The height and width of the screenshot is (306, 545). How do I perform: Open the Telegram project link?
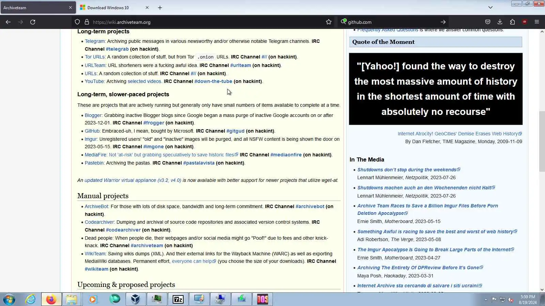95,41
